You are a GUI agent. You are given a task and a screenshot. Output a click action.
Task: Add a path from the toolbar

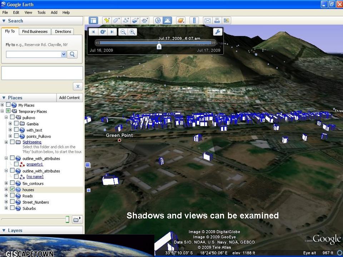126,21
